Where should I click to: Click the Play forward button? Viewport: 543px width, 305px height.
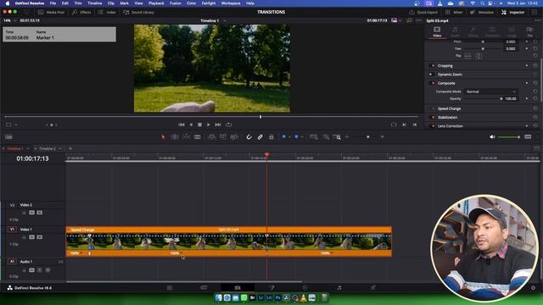pos(209,125)
